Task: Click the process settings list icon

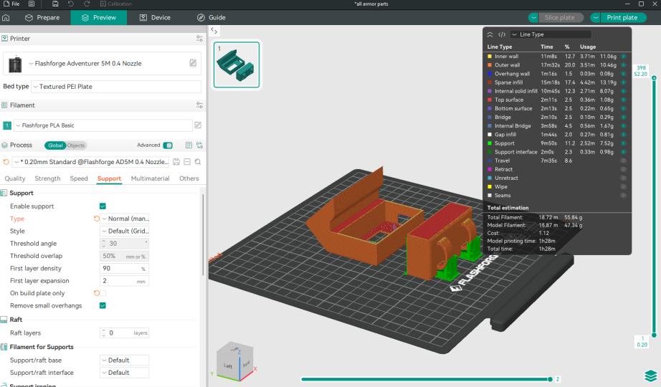Action: point(189,145)
